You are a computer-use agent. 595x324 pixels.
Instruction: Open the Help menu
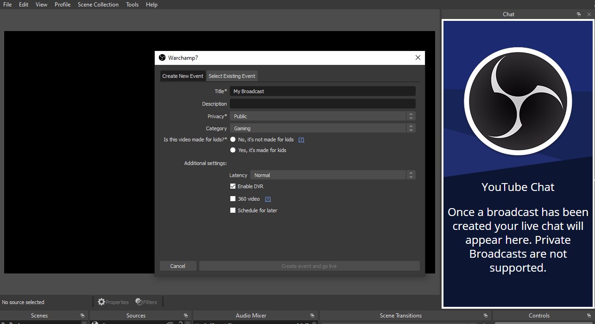(152, 5)
